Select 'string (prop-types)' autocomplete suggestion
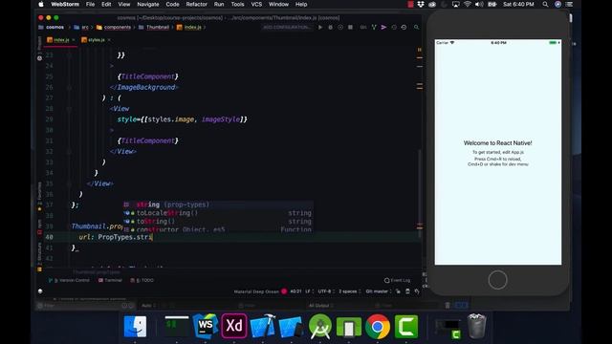This screenshot has height=344, width=612. tap(218, 204)
